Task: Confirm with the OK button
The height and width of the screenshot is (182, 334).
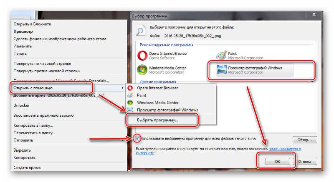Action: pos(278,161)
